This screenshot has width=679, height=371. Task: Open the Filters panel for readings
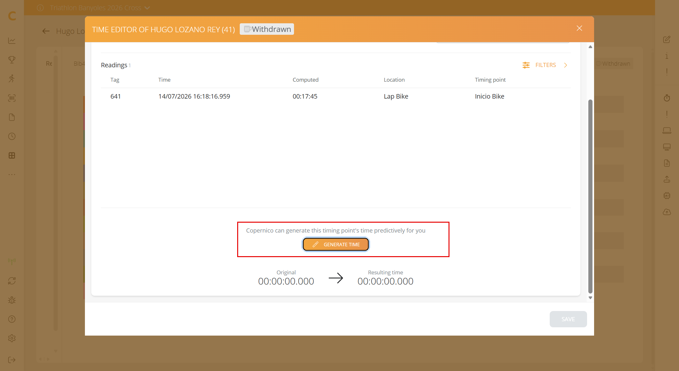click(545, 65)
